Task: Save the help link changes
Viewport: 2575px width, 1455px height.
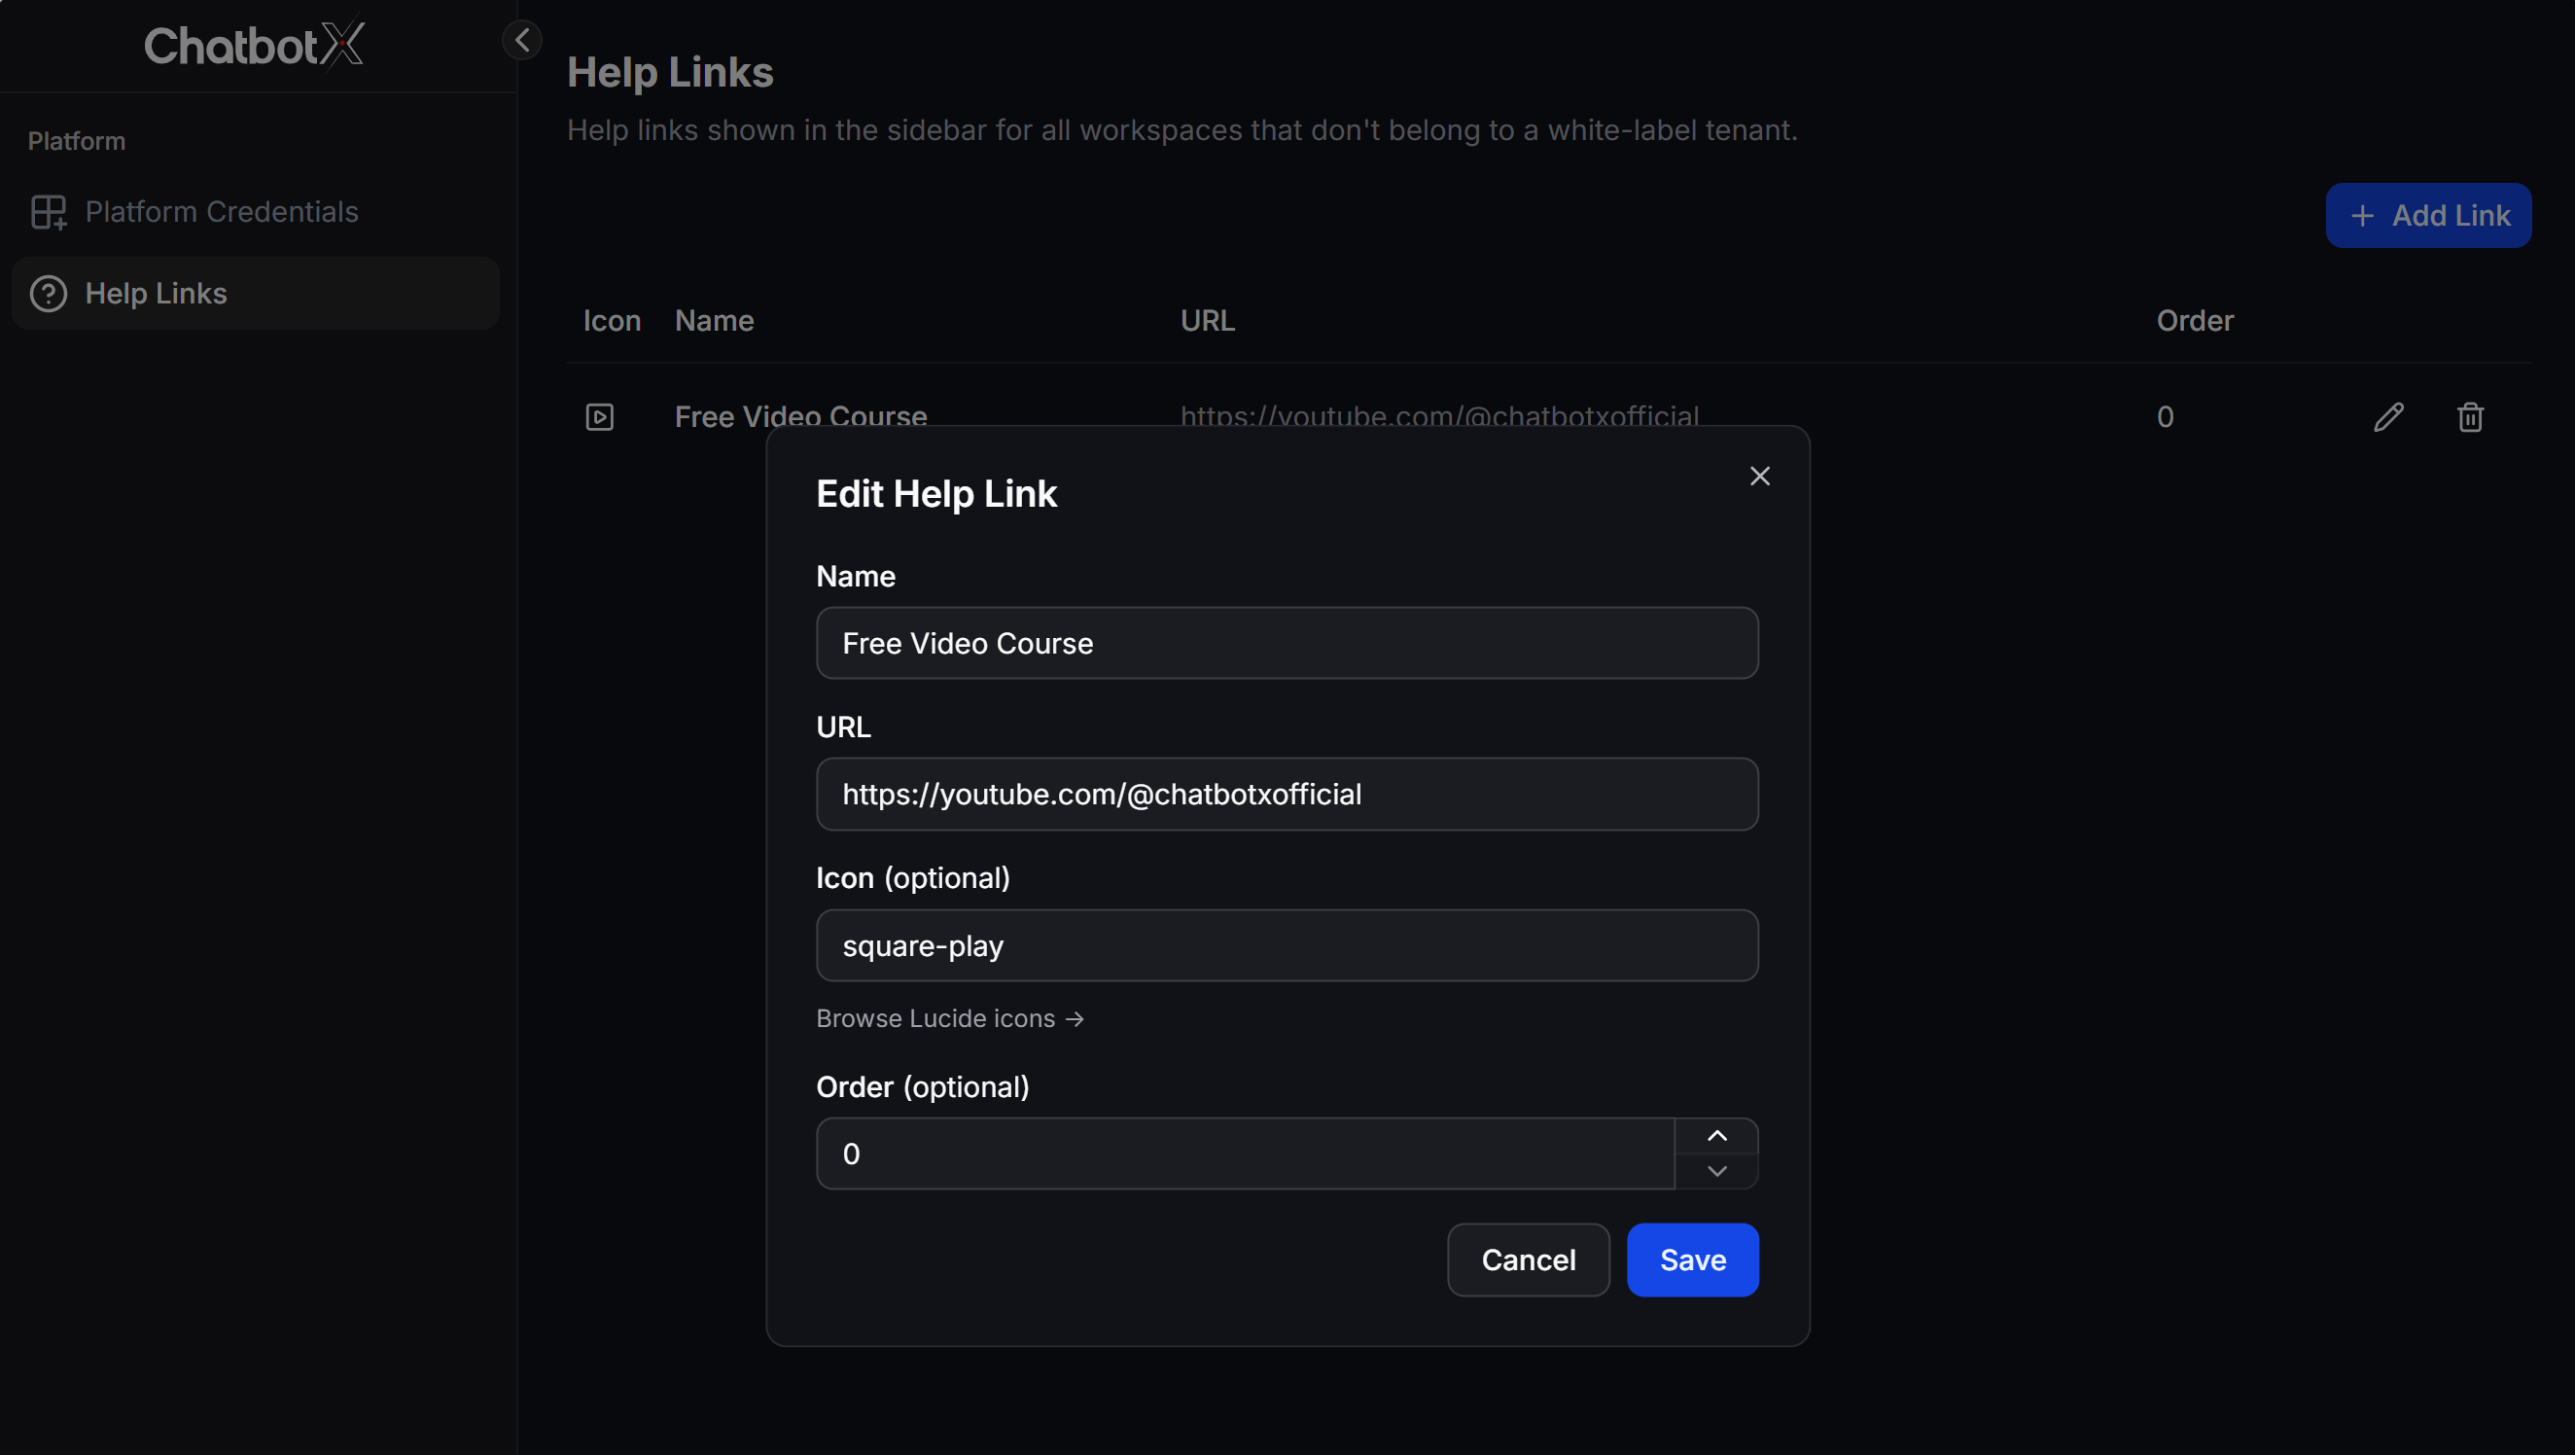Action: coord(1692,1260)
